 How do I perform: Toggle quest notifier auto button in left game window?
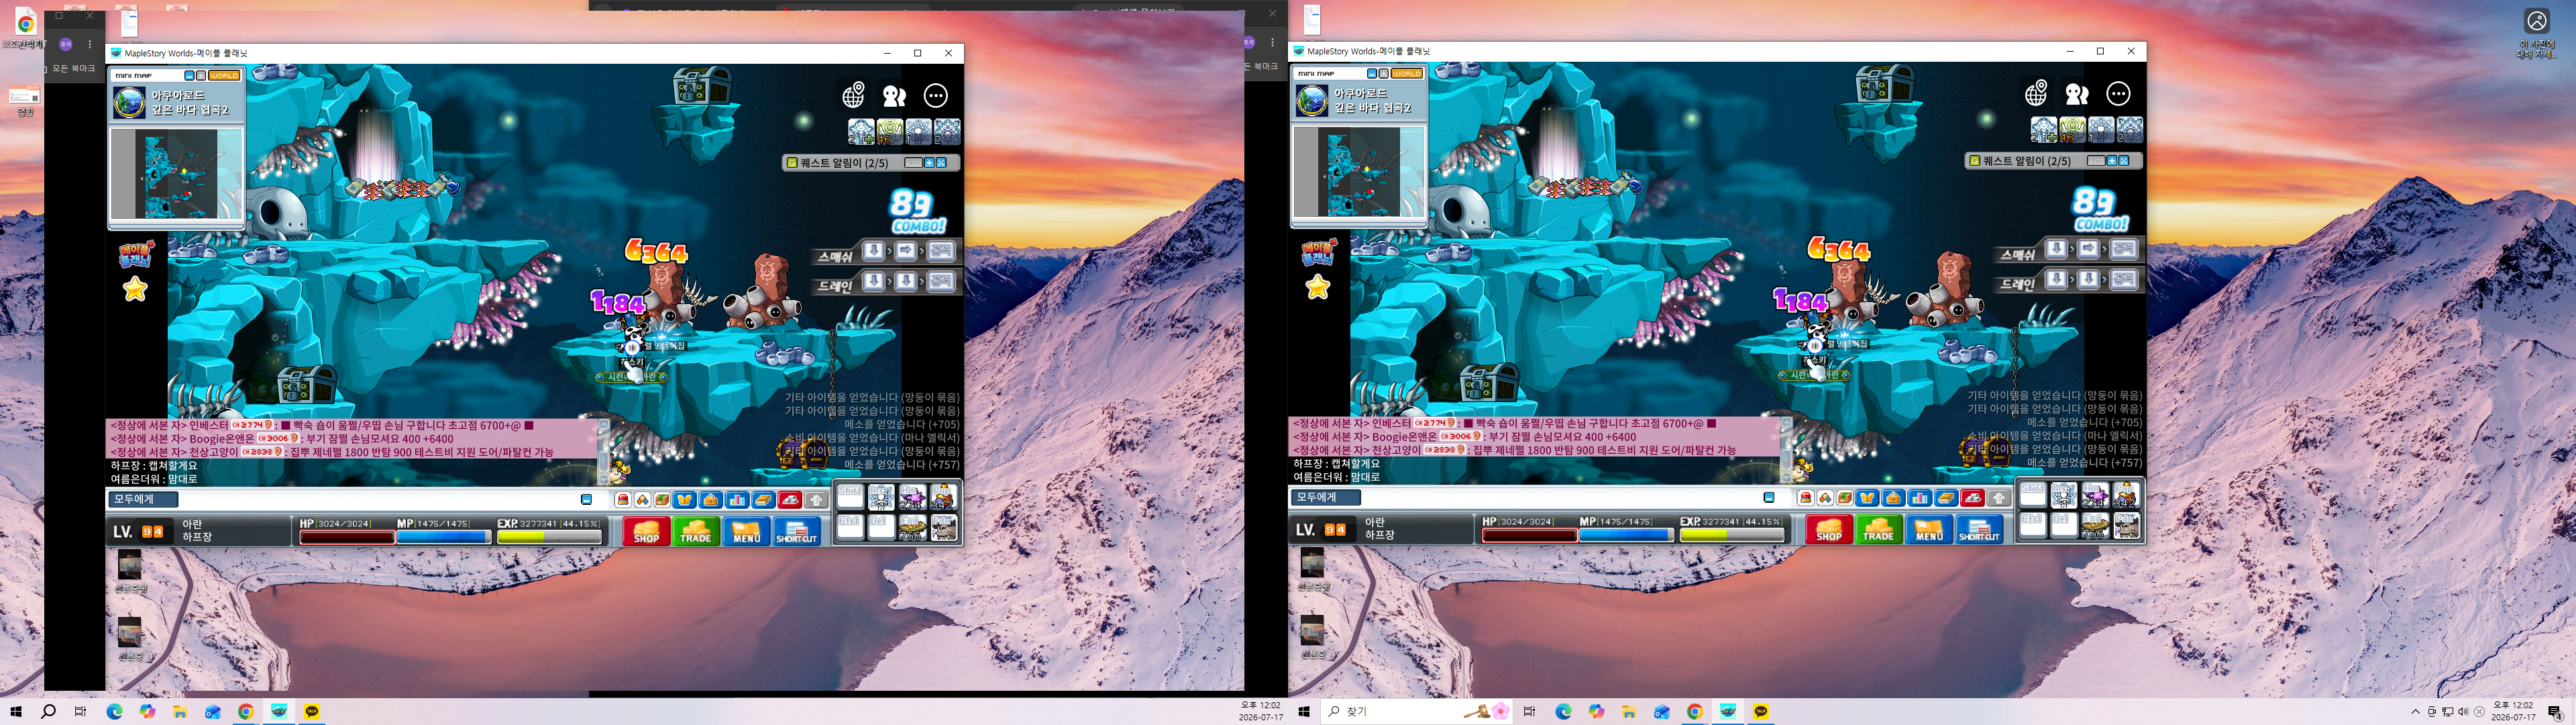[x=913, y=162]
